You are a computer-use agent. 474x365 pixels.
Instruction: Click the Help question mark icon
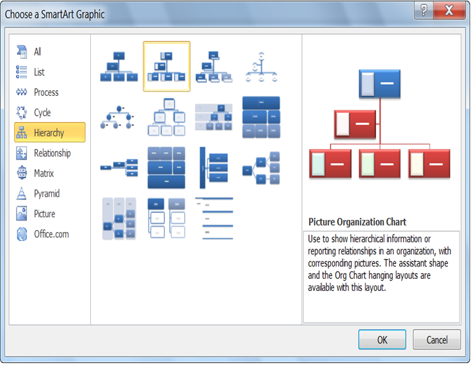(x=423, y=11)
